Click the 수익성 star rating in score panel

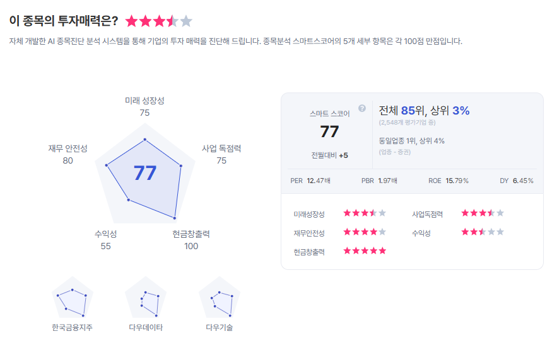[483, 232]
